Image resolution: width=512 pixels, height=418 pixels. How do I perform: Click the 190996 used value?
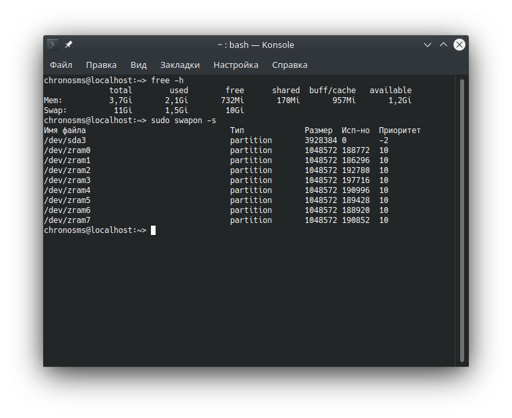tap(356, 190)
